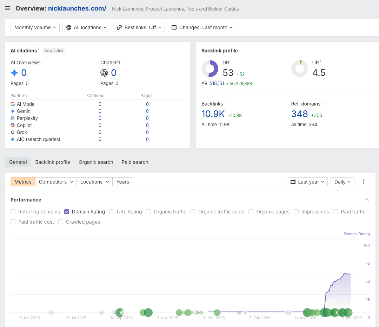The height and width of the screenshot is (327, 379).
Task: Collapse the Performance section
Action: pyautogui.click(x=367, y=200)
